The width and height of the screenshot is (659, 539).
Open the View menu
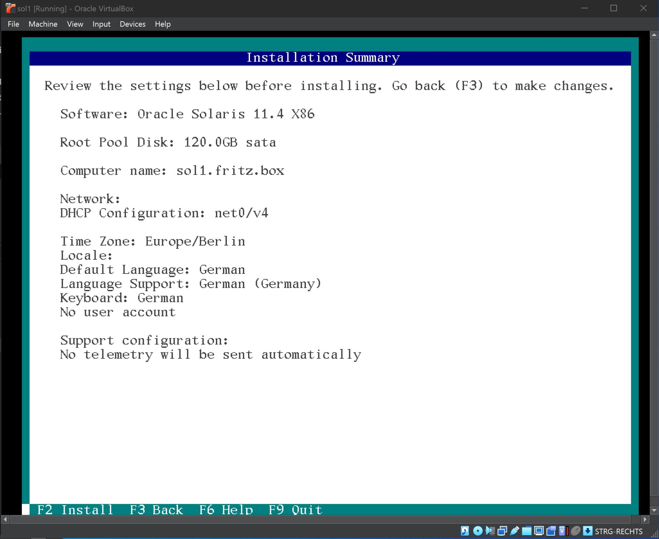pyautogui.click(x=75, y=24)
